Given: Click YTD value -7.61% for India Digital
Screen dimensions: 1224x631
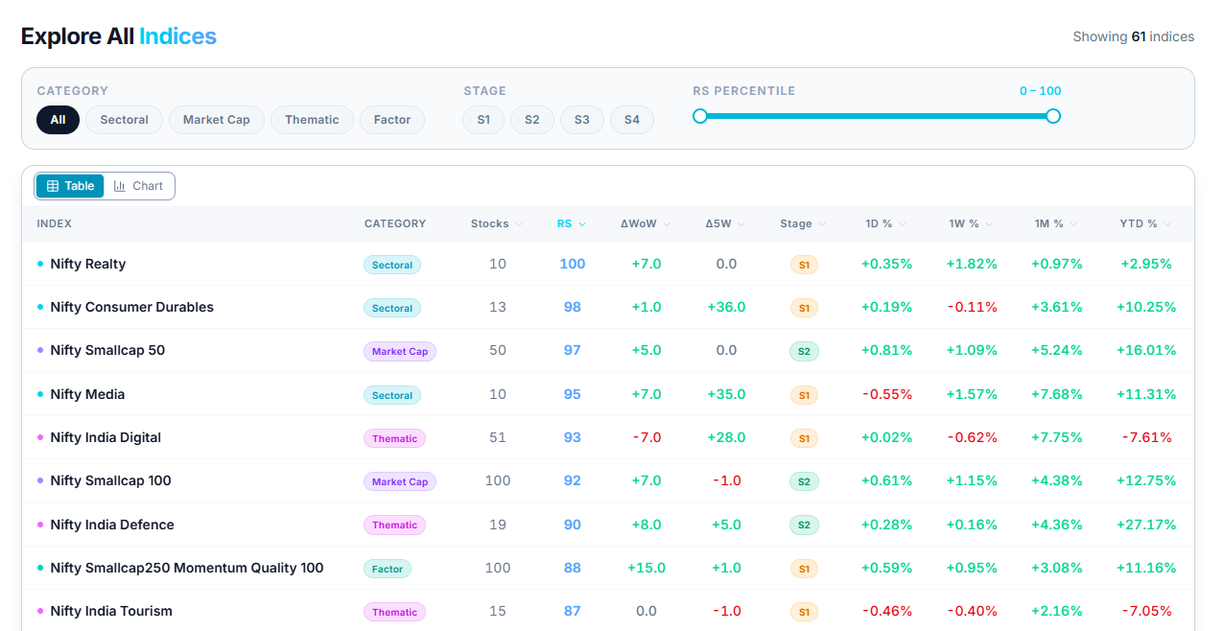Looking at the screenshot, I should click(x=1146, y=437).
